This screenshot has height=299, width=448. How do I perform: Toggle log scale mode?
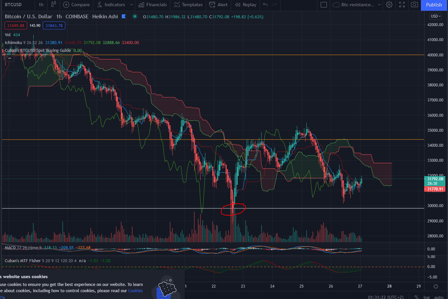pyautogui.click(x=426, y=297)
